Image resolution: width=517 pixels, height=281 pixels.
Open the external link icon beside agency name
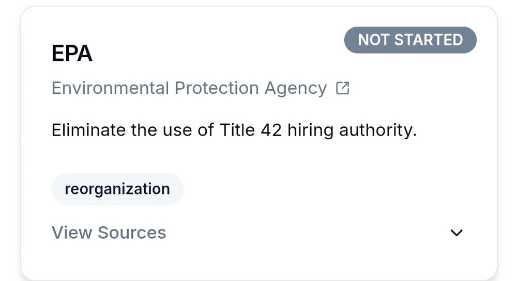tap(343, 88)
